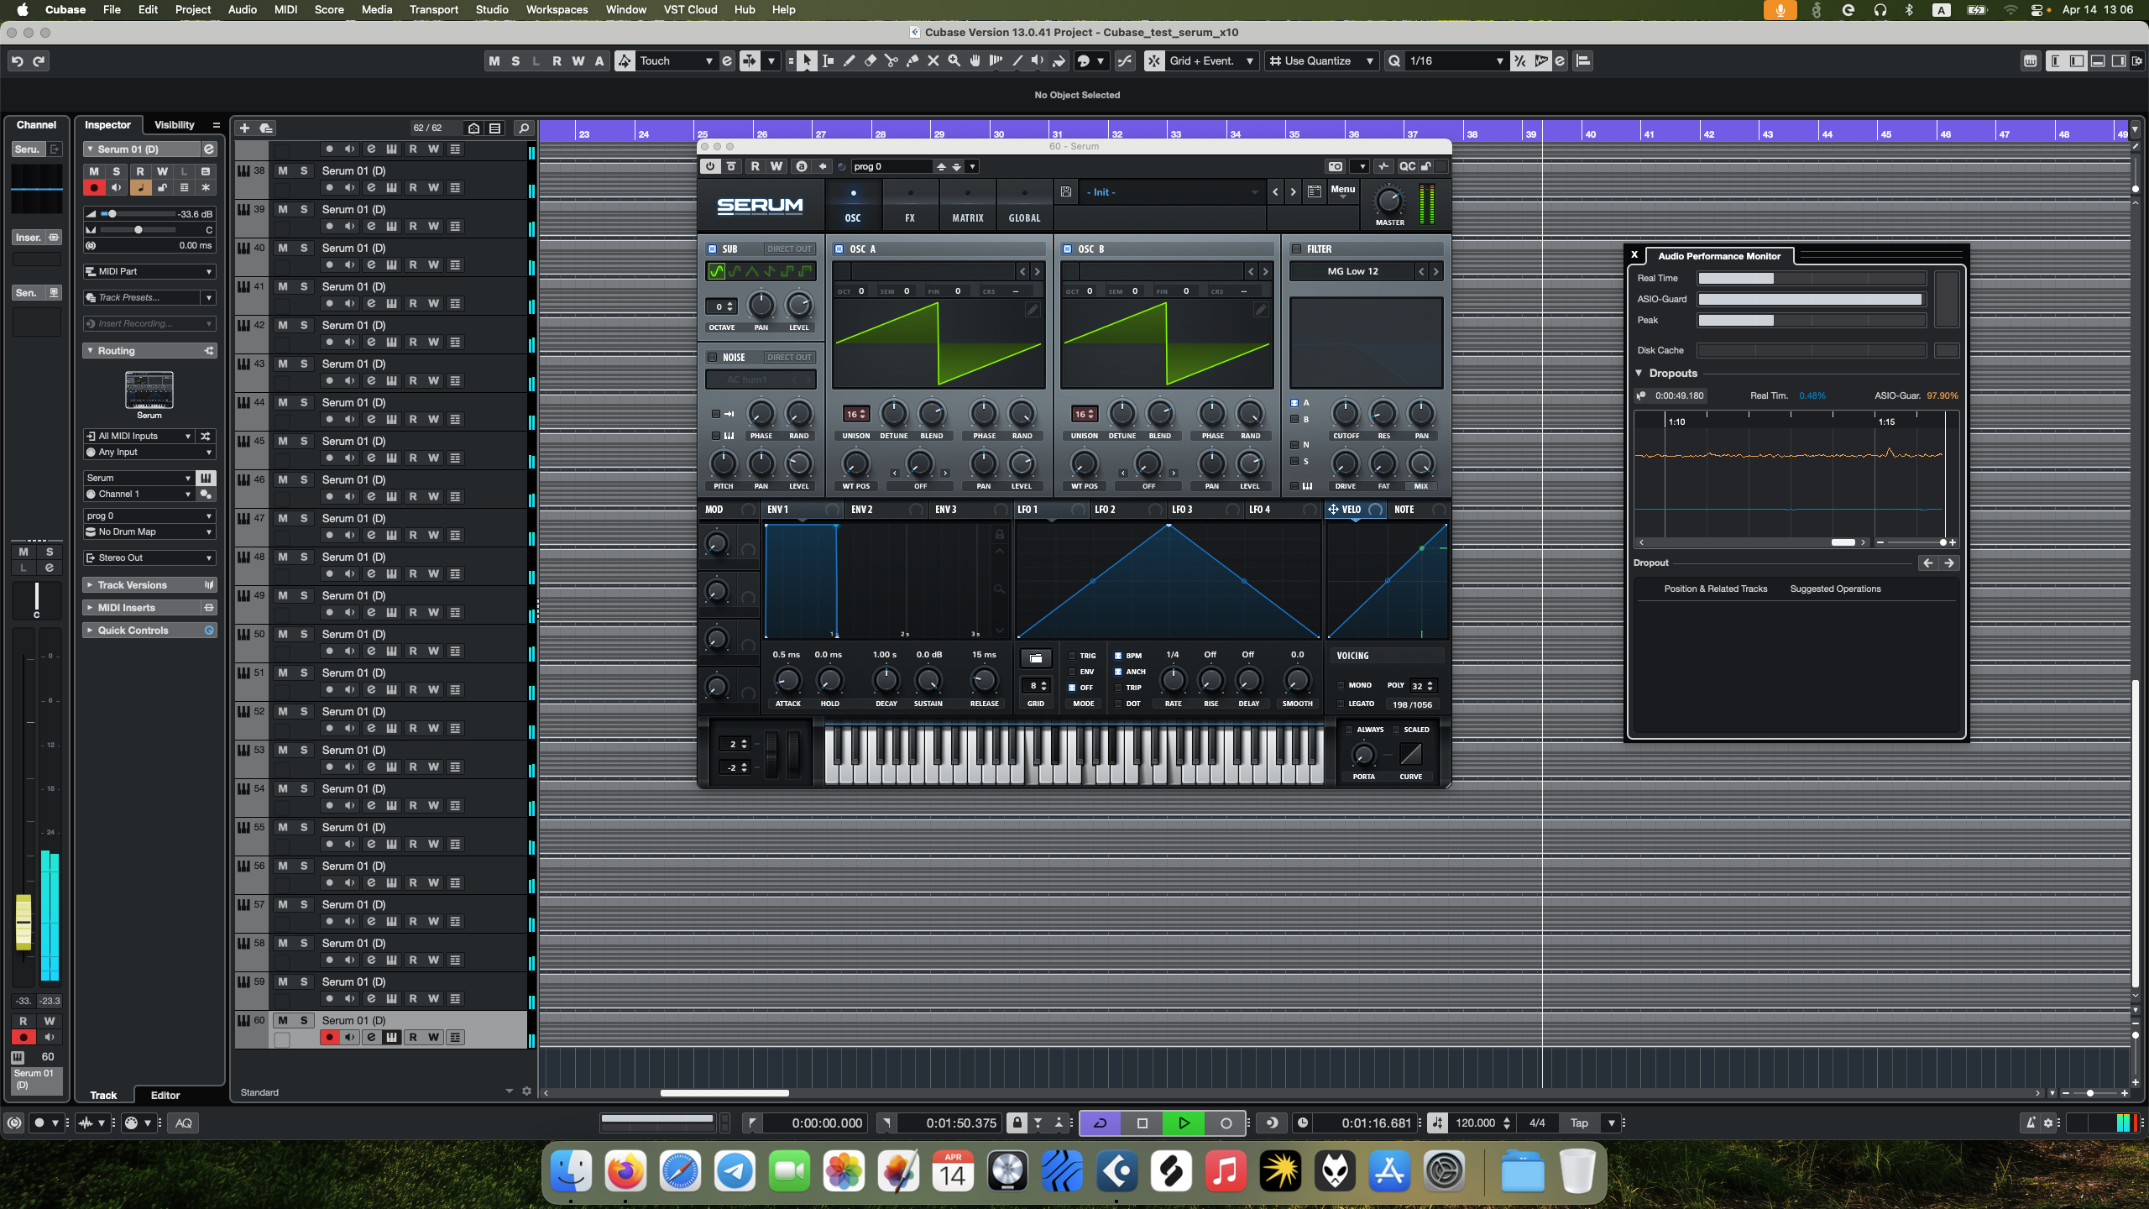
Task: Go to previous Serum preset arrow
Action: point(1275,192)
